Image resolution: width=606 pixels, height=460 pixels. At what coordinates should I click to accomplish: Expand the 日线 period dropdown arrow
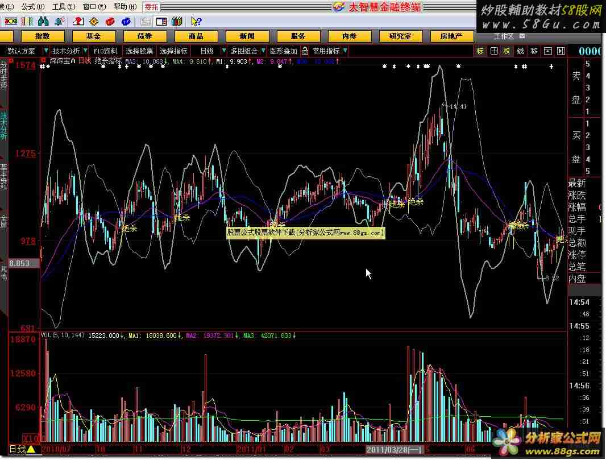coord(223,51)
